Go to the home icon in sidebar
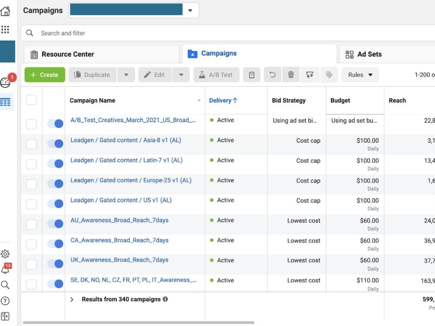The image size is (435, 326). 5,11
